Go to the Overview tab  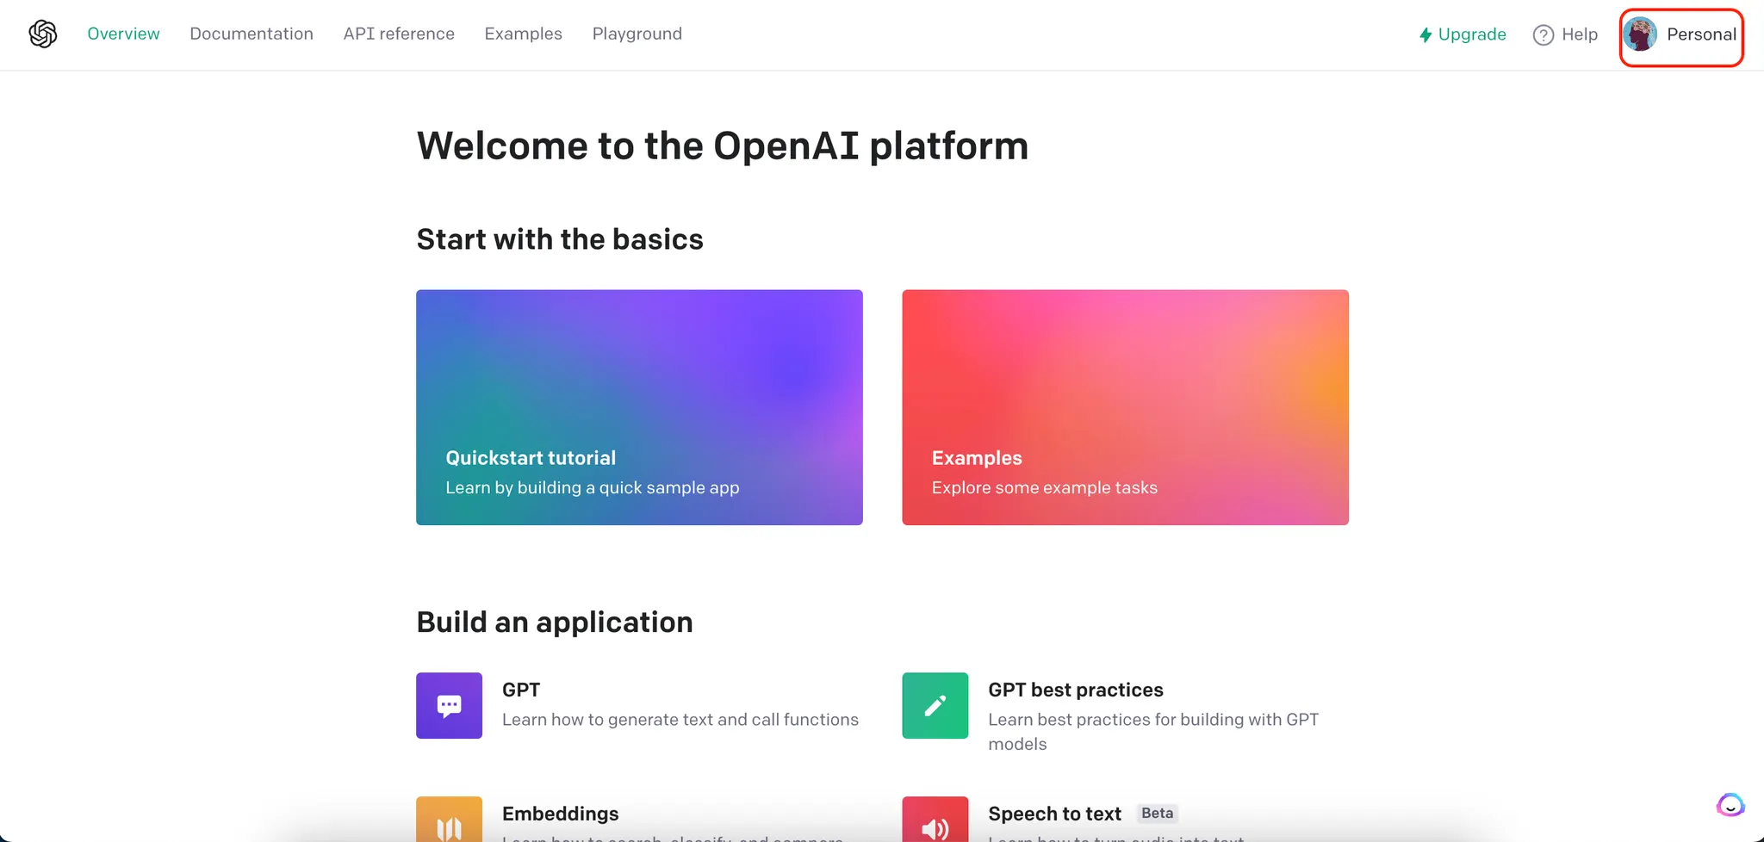(123, 34)
